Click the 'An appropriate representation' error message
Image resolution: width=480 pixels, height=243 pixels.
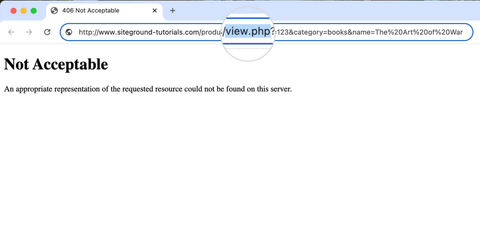pos(148,89)
